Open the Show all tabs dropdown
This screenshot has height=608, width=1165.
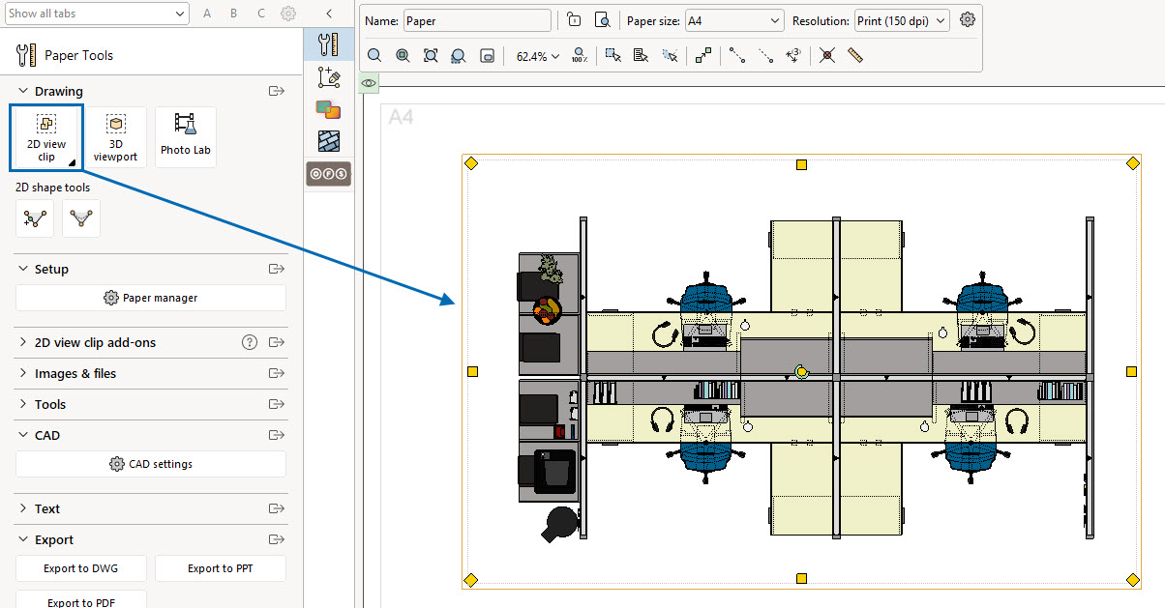pos(96,14)
